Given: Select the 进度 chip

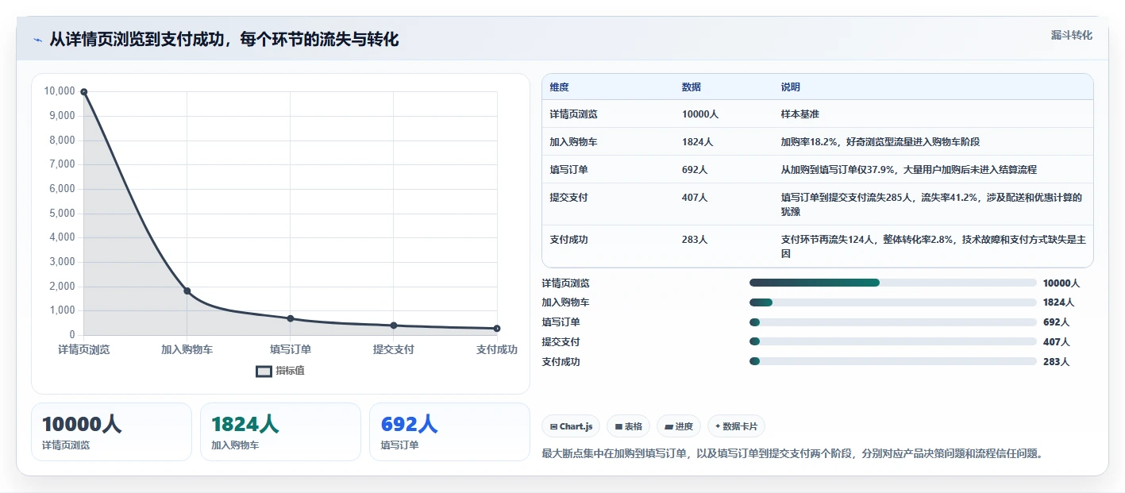Looking at the screenshot, I should click(679, 426).
